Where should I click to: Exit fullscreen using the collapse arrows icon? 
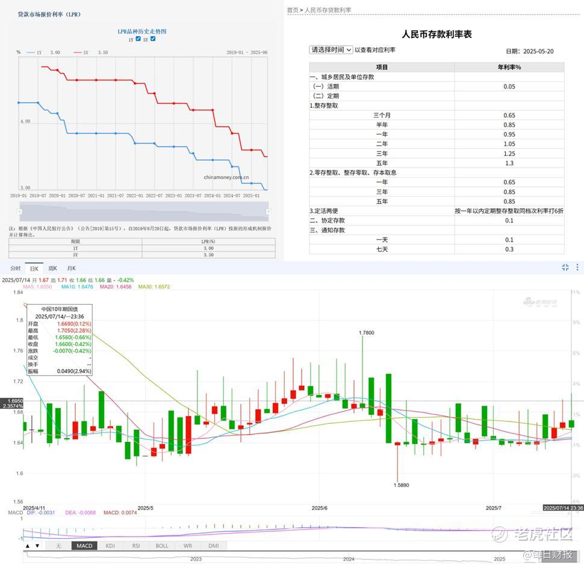click(x=565, y=267)
